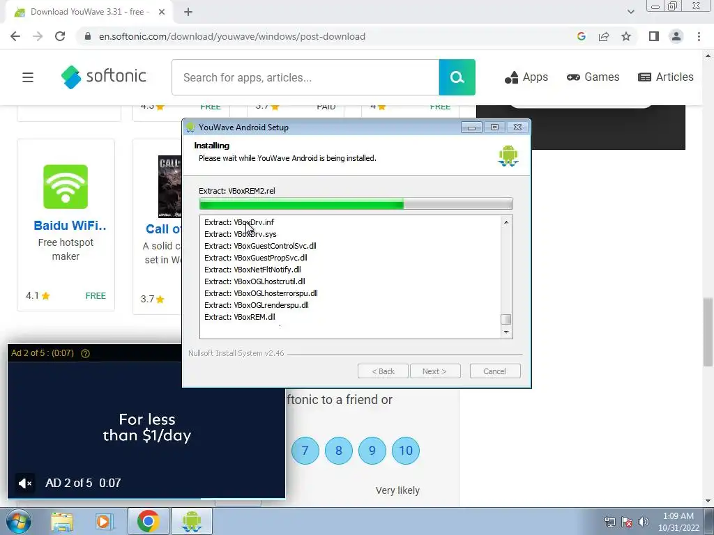714x535 pixels.
Task: Open the Softonic hamburger menu
Action: pyautogui.click(x=28, y=77)
